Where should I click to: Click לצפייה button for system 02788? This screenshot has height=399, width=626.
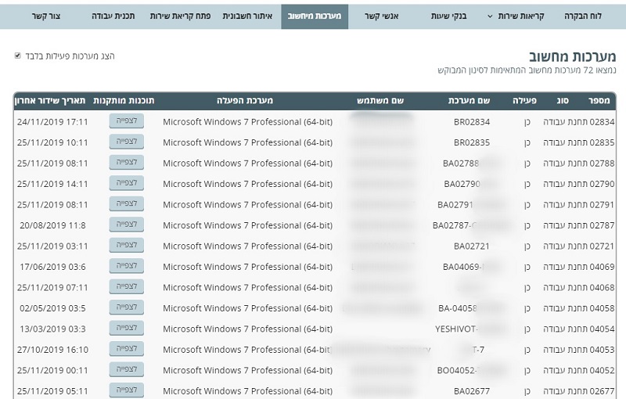pyautogui.click(x=126, y=163)
